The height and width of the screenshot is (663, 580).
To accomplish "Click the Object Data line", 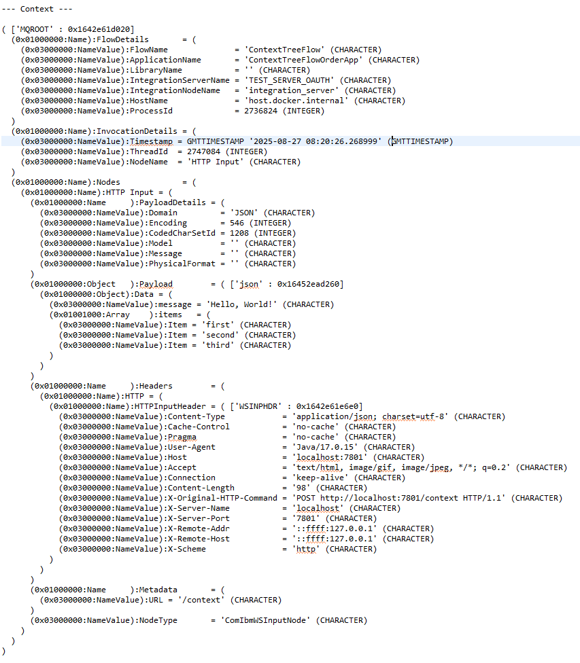I will click(x=106, y=294).
